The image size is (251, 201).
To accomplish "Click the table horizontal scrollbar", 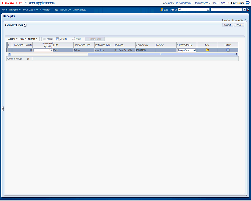I will (161, 54).
